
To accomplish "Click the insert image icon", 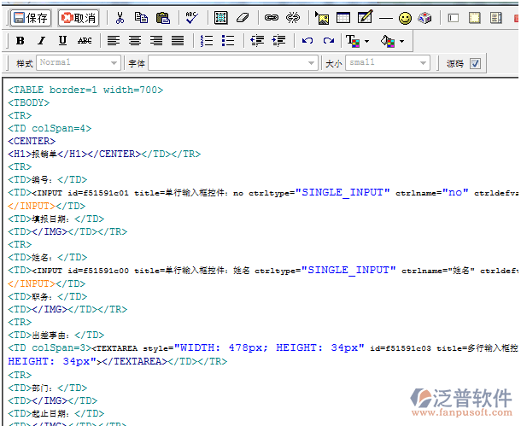I will (322, 18).
